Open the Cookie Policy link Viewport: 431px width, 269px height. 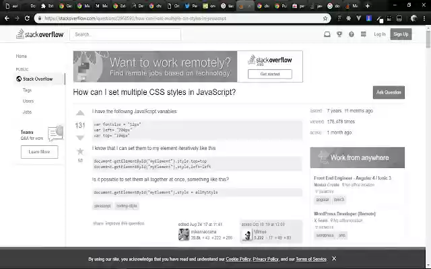(238, 259)
